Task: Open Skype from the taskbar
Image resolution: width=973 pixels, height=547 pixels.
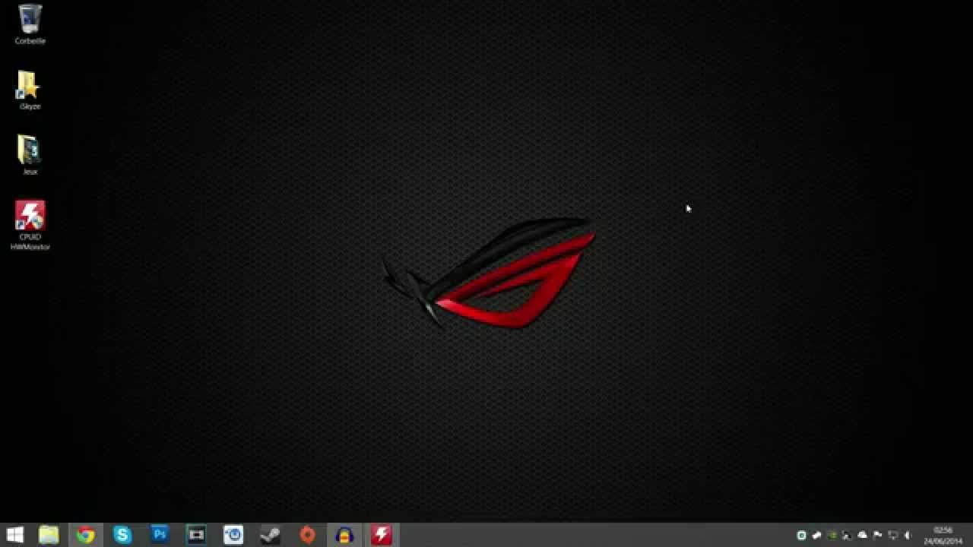Action: tap(122, 535)
